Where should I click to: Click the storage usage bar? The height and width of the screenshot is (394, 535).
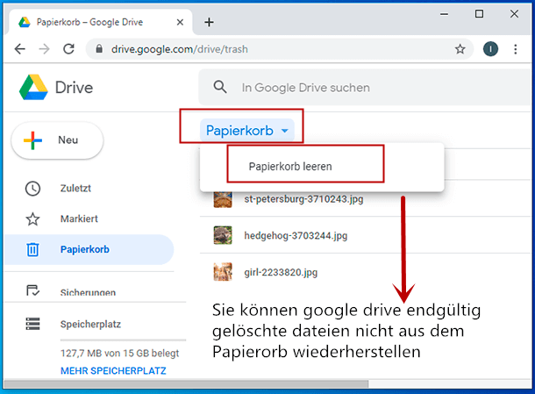123,340
